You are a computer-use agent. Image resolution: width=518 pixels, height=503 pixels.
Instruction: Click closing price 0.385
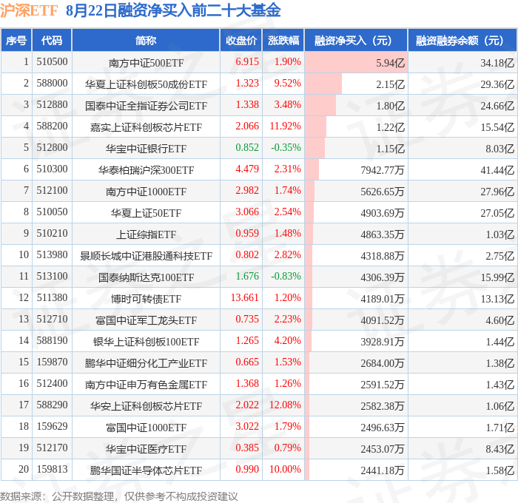[x=247, y=448]
